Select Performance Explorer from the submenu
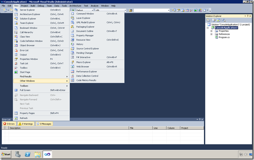Viewport: 254px width, 160px height. pyautogui.click(x=87, y=71)
